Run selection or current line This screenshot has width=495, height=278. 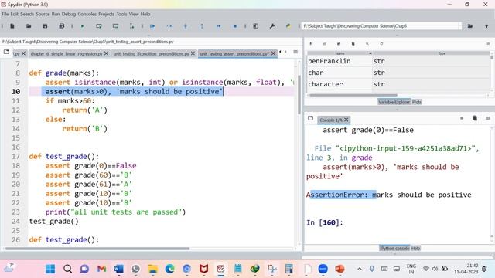coord(131,26)
